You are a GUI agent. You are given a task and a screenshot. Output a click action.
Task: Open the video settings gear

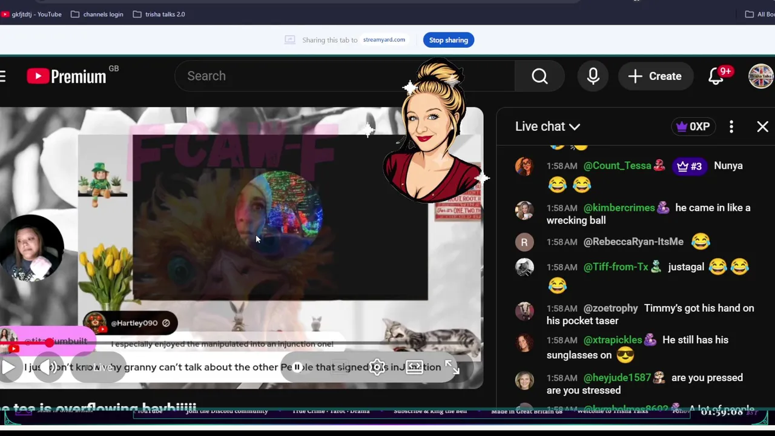377,367
